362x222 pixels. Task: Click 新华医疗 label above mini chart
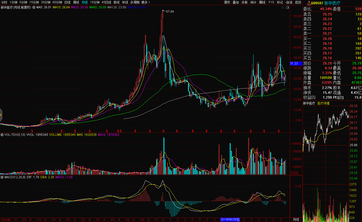point(309,103)
